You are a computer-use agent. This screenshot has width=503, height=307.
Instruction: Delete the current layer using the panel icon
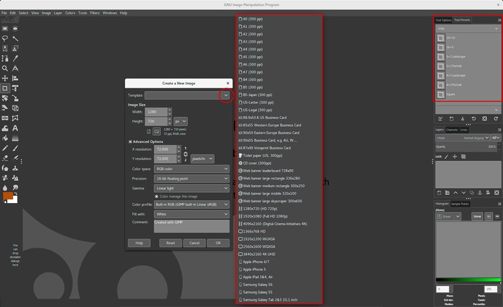(x=497, y=192)
